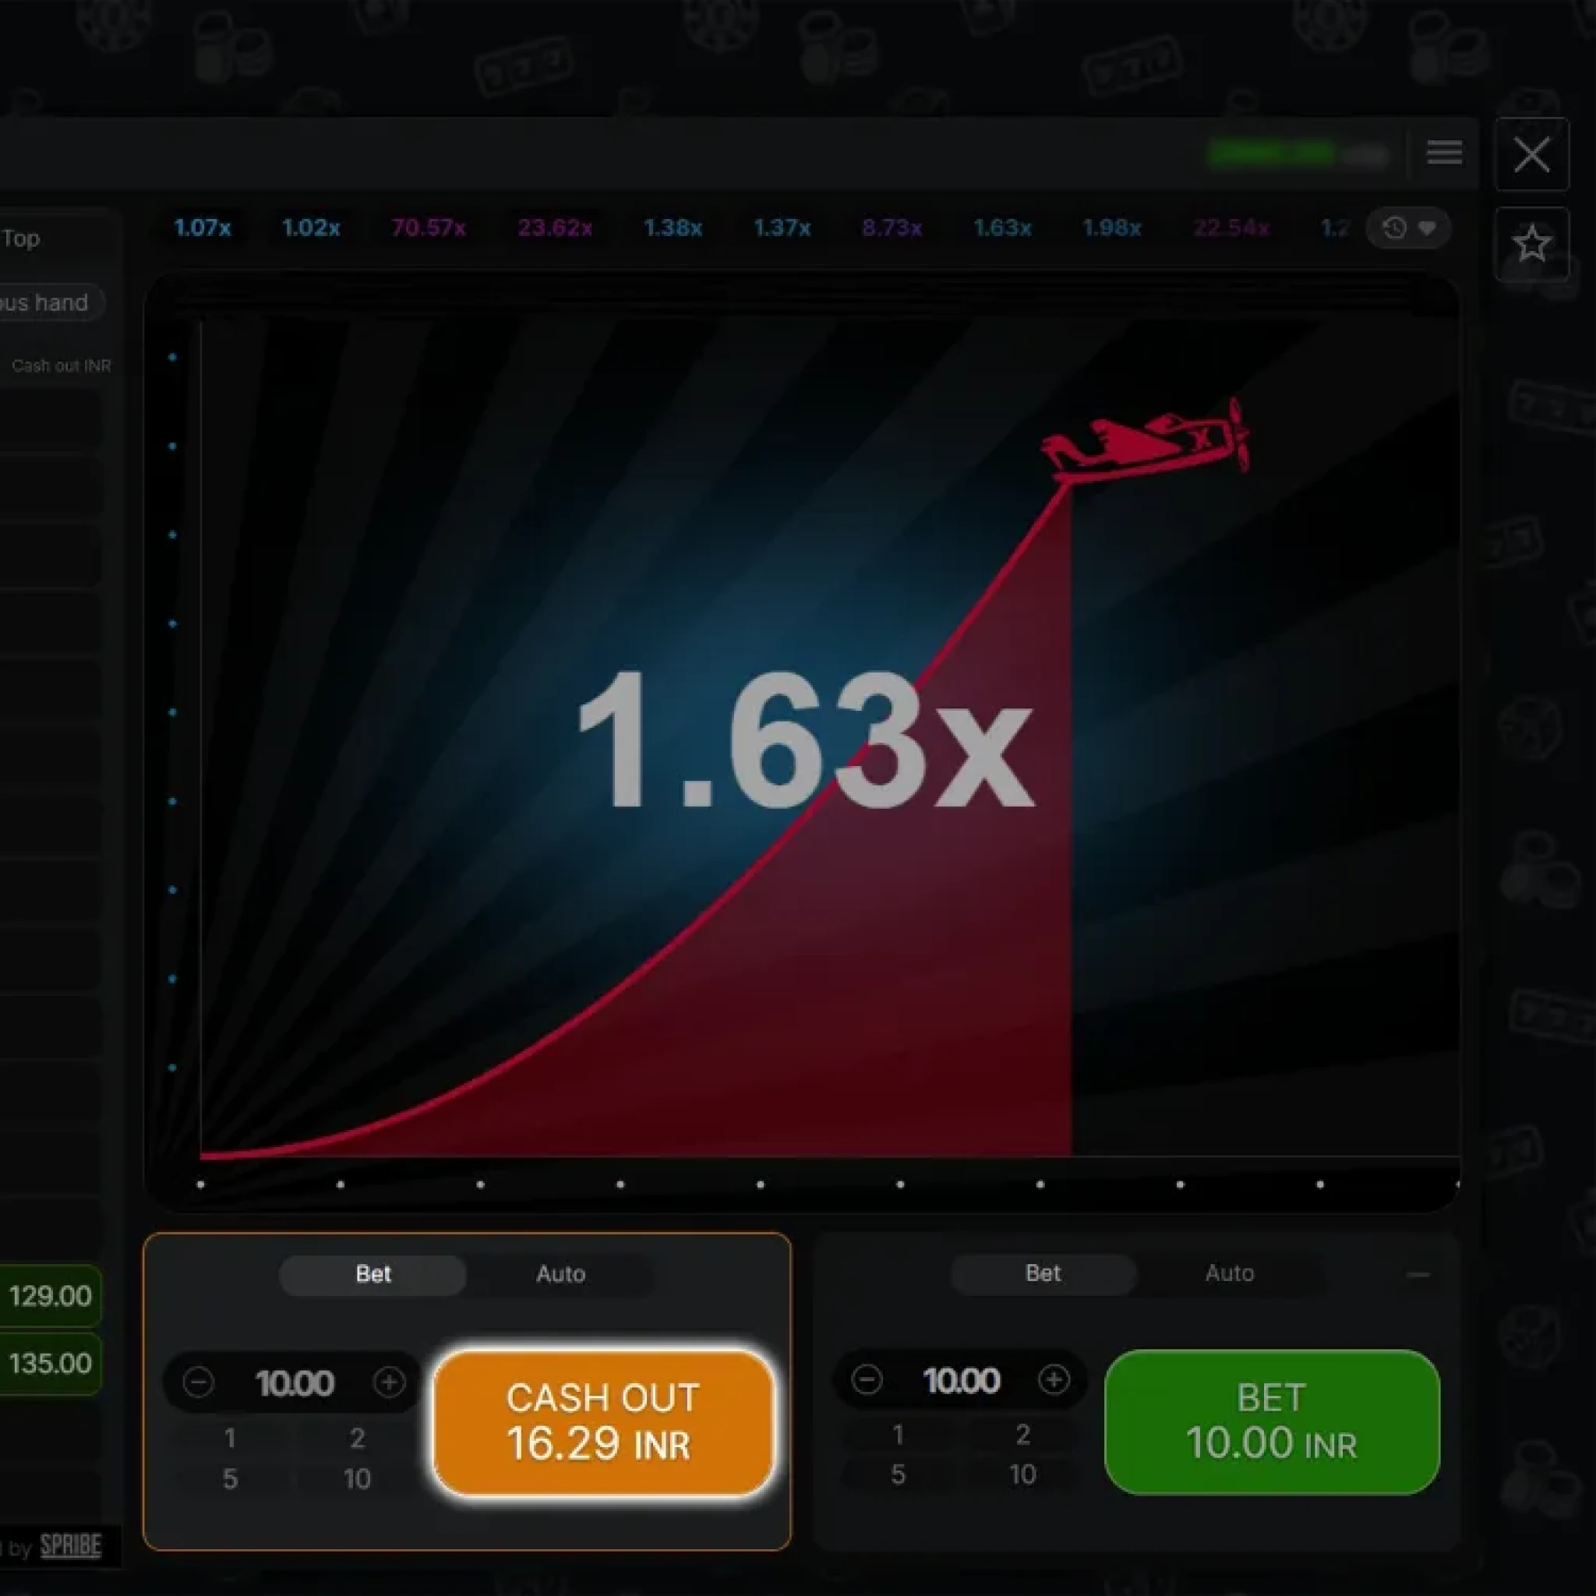The image size is (1596, 1596).
Task: Decrease right bet amount with minus icon
Action: click(867, 1379)
